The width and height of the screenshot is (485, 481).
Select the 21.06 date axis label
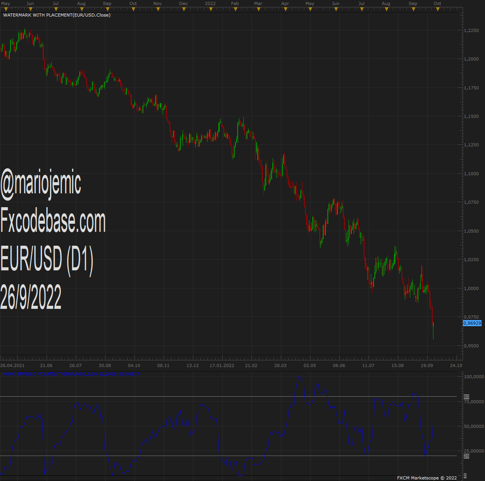pos(46,365)
